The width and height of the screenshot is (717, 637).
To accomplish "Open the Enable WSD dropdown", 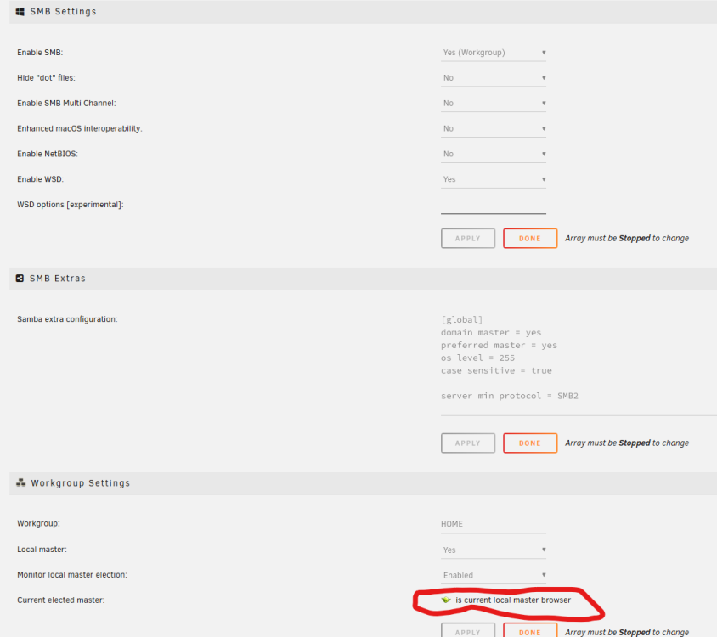I will [494, 179].
